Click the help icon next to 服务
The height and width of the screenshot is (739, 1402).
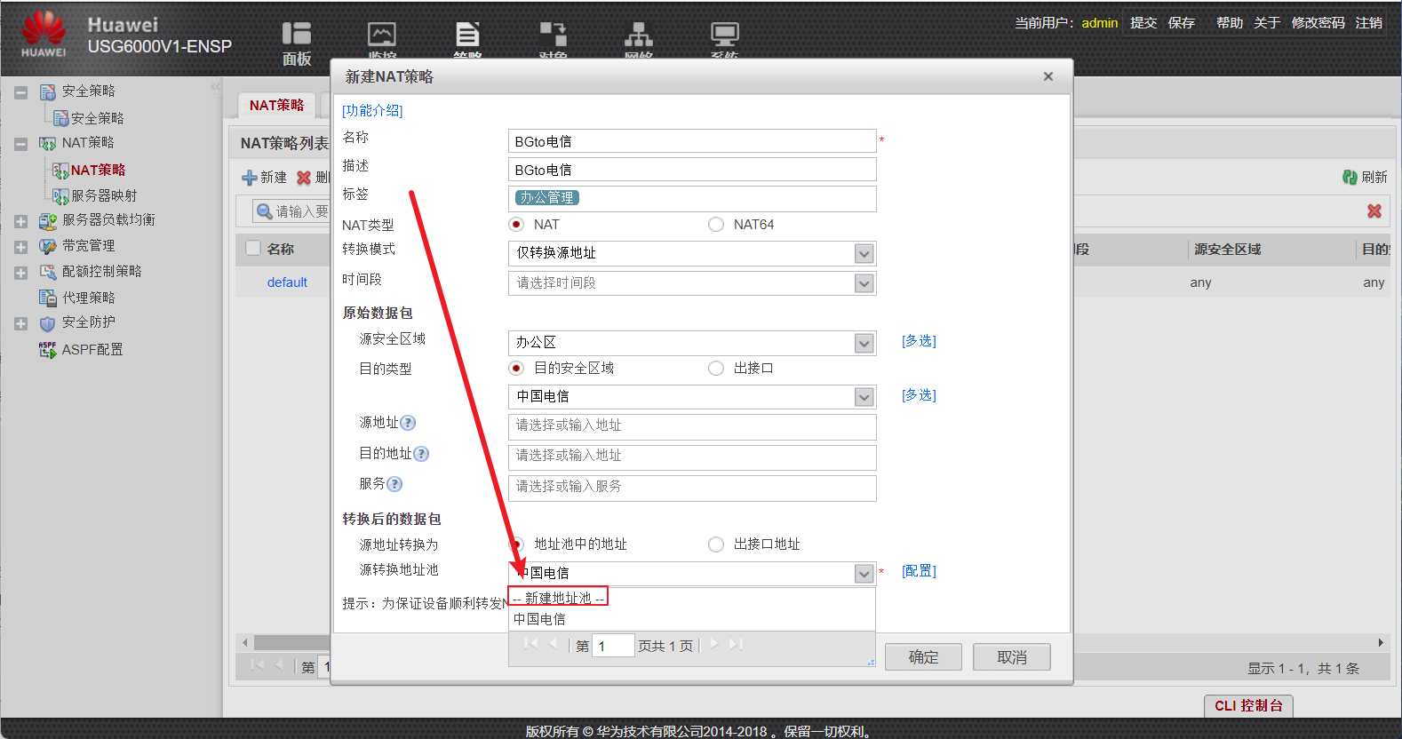pyautogui.click(x=394, y=484)
